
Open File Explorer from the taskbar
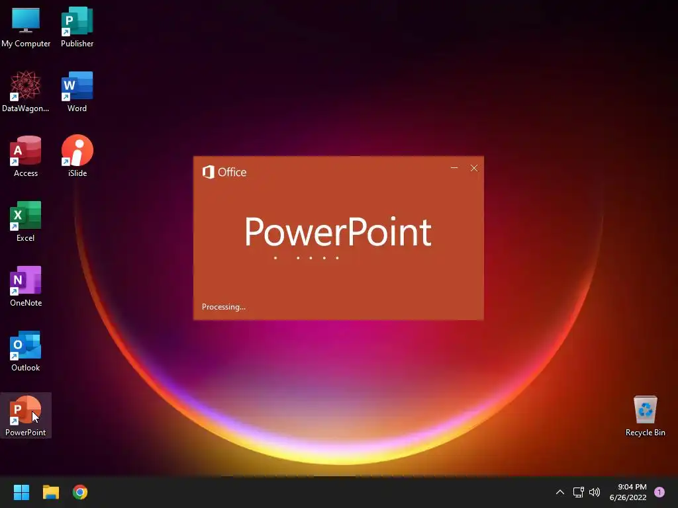tap(50, 492)
